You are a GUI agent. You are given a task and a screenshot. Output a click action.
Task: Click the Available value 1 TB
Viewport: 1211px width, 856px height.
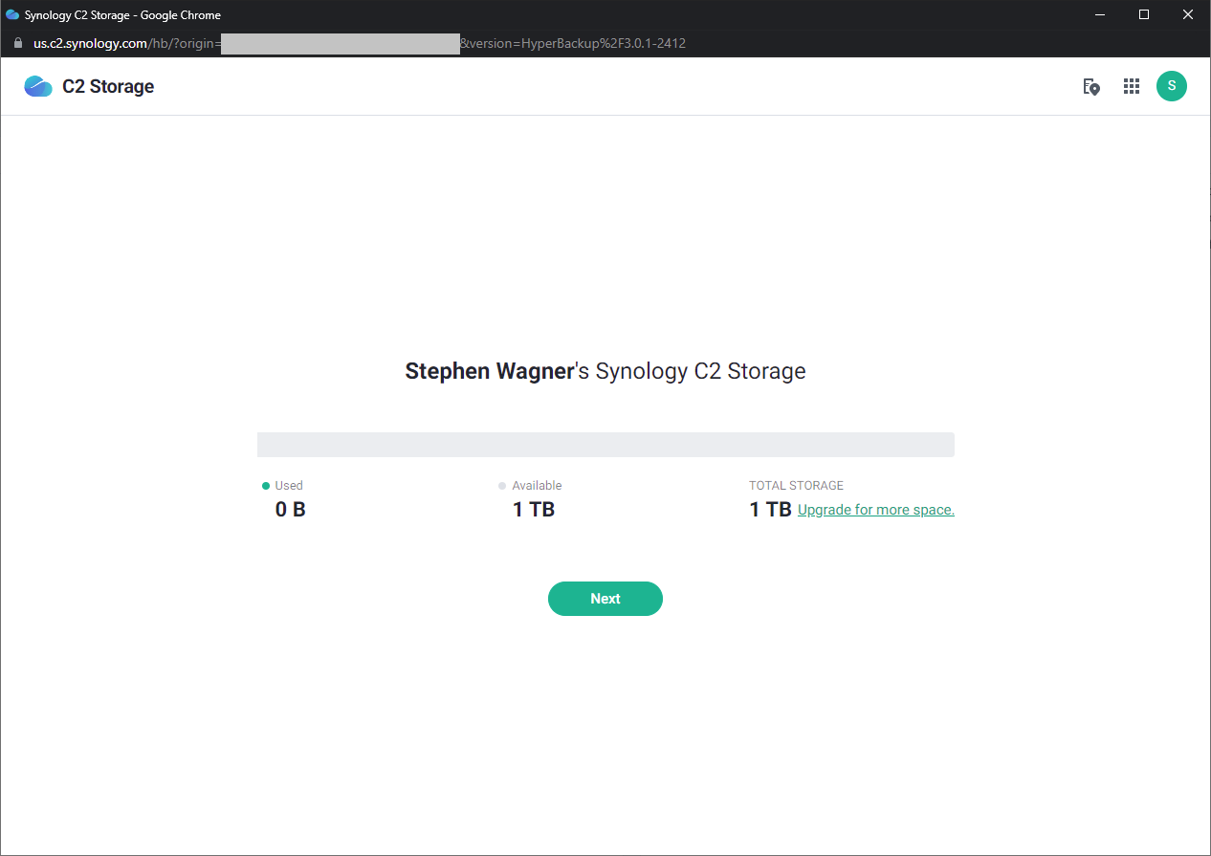pyautogui.click(x=534, y=510)
